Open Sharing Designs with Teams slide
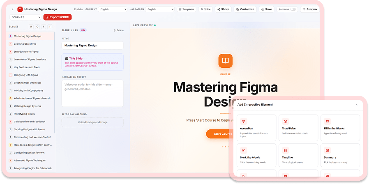 pyautogui.click(x=30, y=129)
